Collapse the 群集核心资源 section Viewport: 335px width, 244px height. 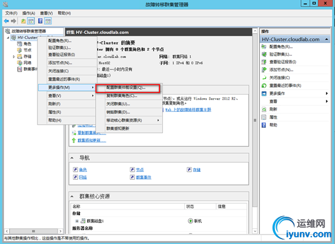click(72, 196)
